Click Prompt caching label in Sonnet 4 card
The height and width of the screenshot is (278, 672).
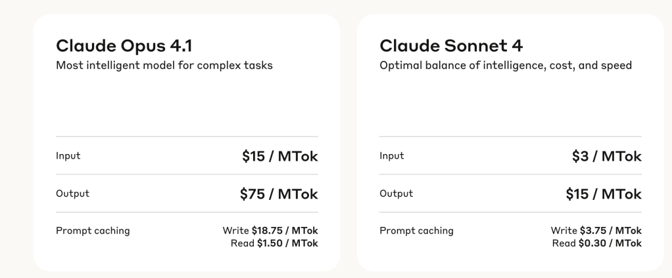point(416,231)
